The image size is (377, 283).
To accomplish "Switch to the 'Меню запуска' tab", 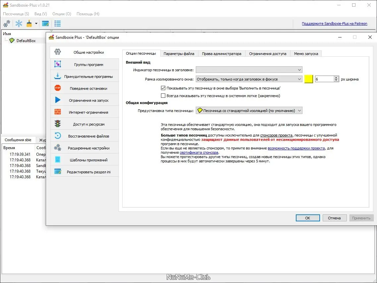I will [x=306, y=54].
